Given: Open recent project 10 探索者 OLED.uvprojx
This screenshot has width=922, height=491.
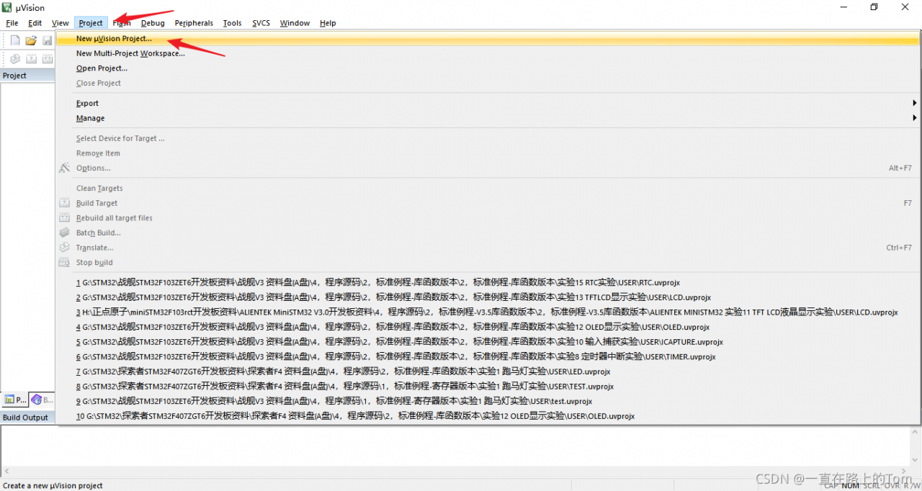Looking at the screenshot, I should click(488, 416).
